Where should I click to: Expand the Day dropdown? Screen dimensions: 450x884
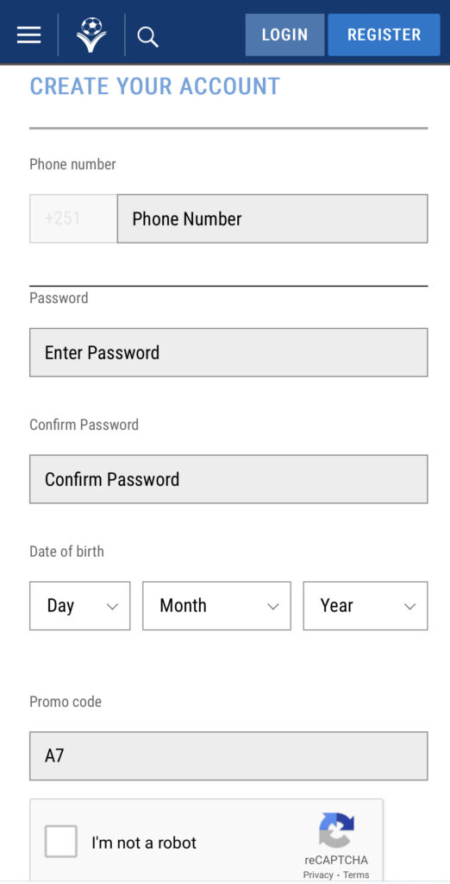click(x=80, y=605)
